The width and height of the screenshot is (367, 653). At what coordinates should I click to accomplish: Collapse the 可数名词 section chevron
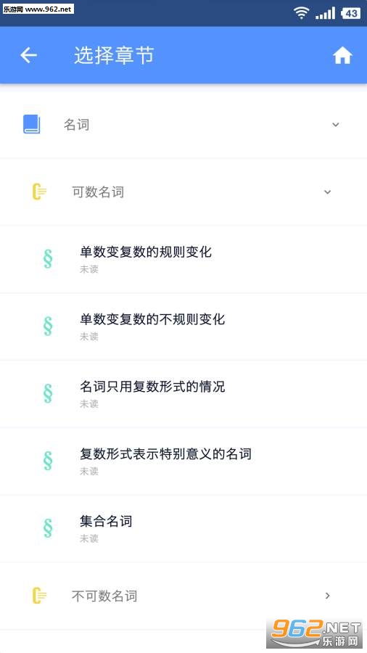[x=327, y=192]
